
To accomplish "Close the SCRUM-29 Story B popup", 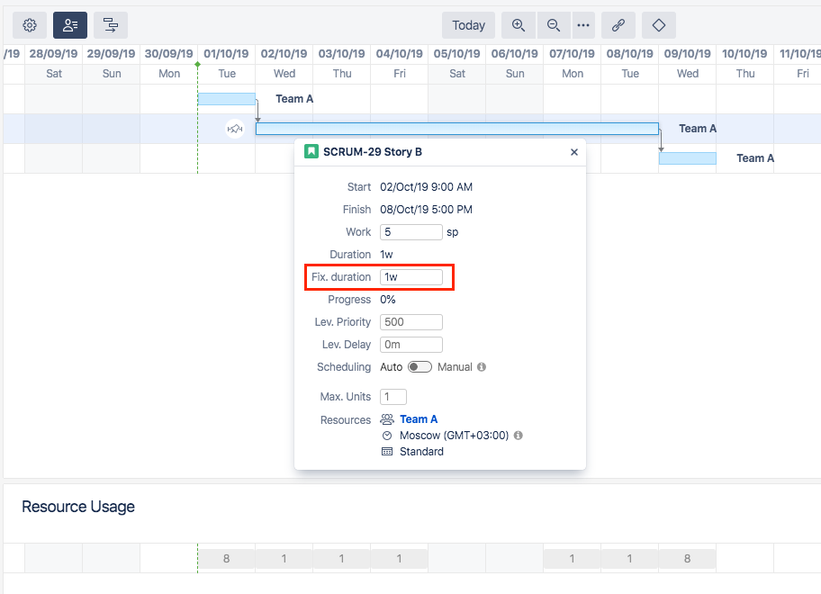I will [x=574, y=152].
